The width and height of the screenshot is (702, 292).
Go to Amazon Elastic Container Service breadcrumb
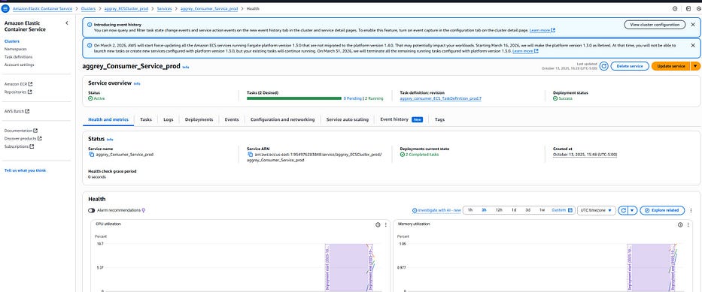coord(42,8)
